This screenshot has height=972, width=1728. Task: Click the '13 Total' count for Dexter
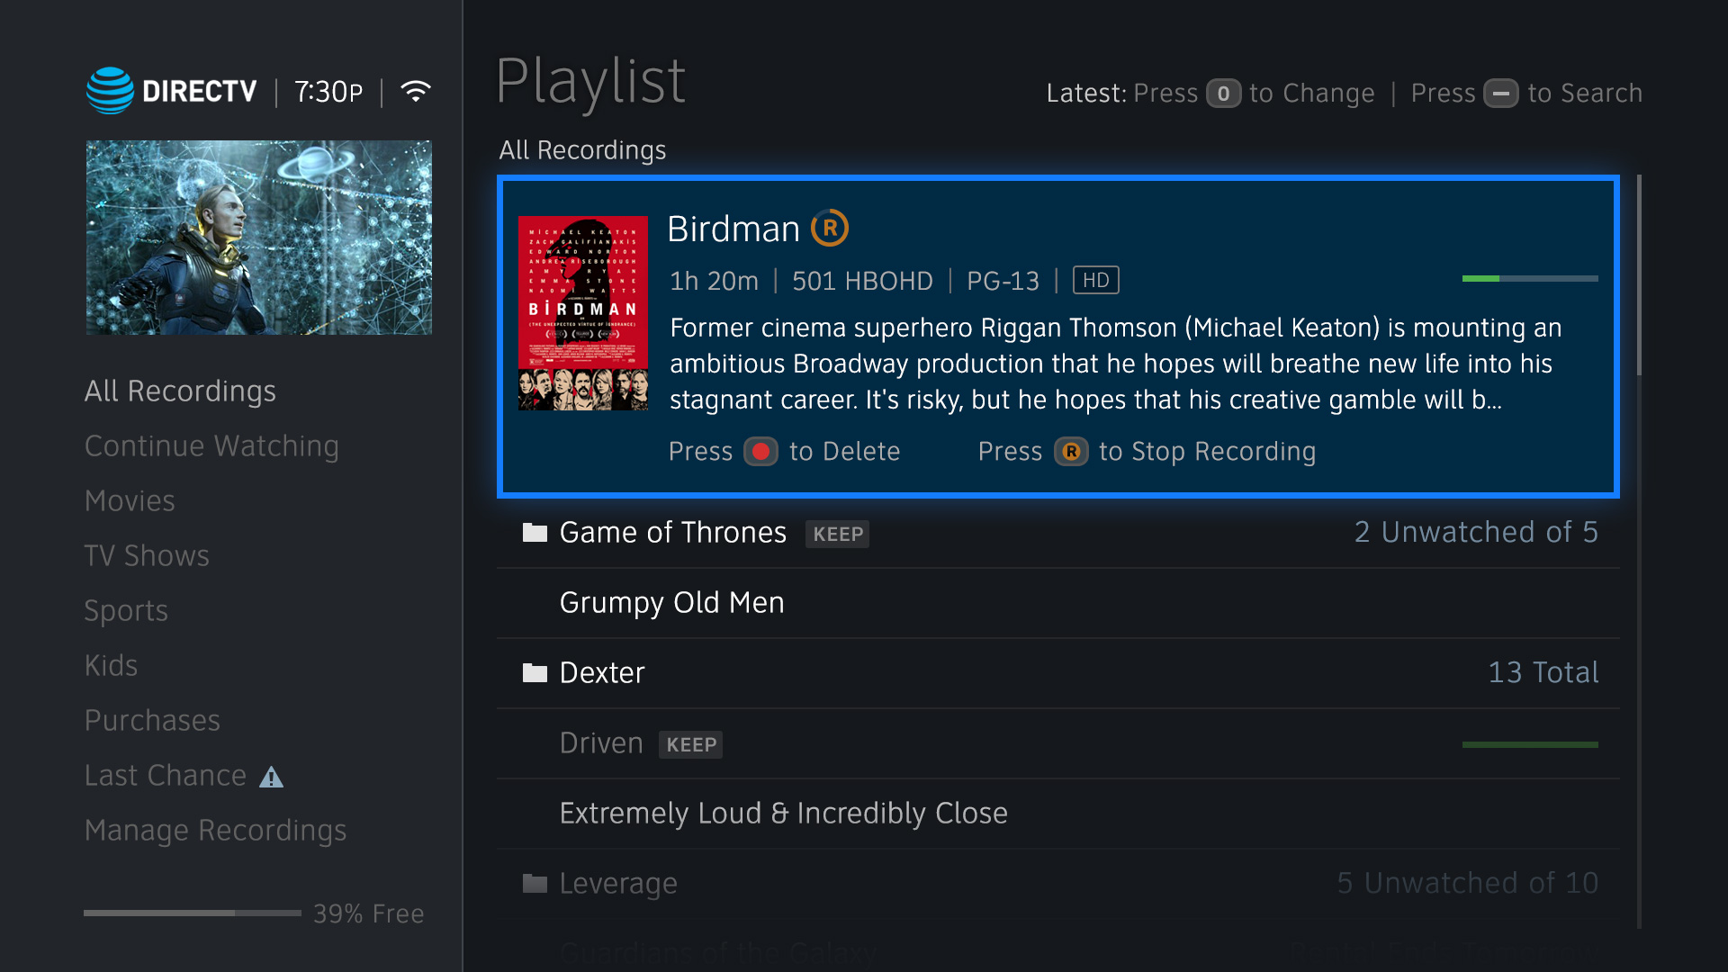pyautogui.click(x=1543, y=673)
